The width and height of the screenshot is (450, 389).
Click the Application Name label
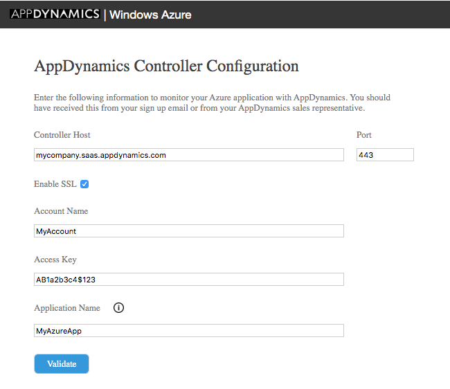[67, 308]
